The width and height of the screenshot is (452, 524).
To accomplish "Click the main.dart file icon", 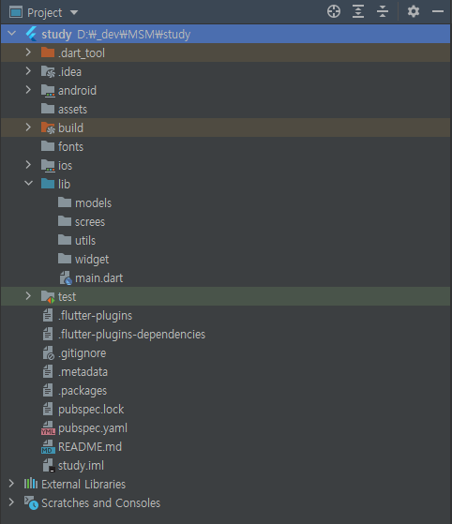I will pyautogui.click(x=66, y=277).
